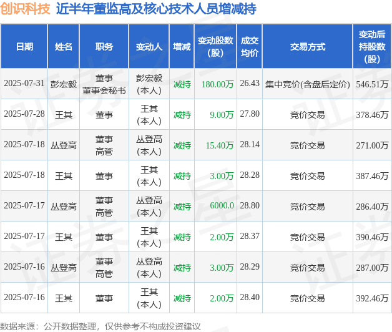392x332 pixels.
Task: Click the average price 28.29
Action: click(x=250, y=266)
